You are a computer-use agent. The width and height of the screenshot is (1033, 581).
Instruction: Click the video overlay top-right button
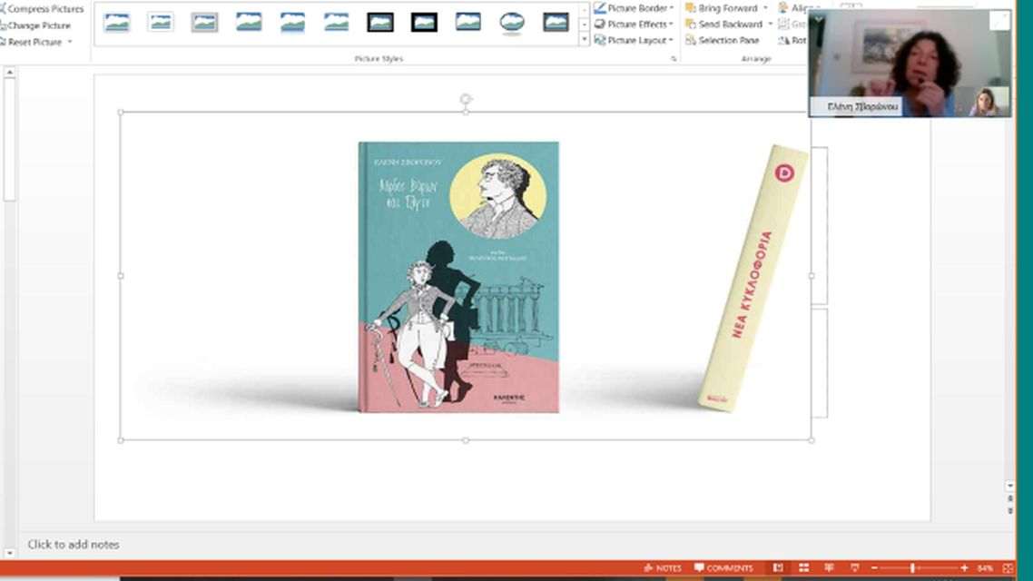point(999,21)
